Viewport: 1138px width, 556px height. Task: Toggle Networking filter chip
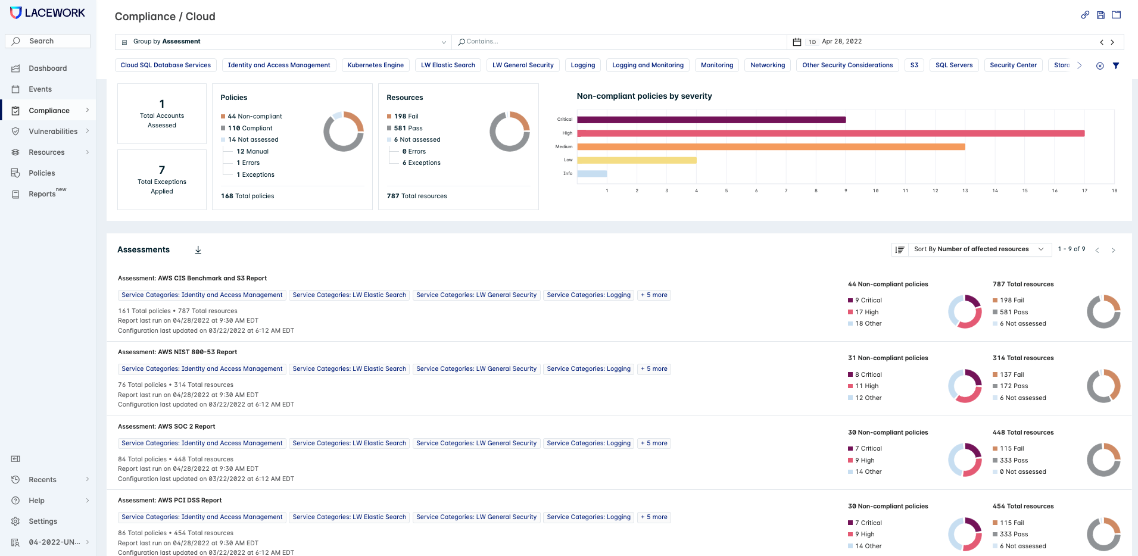tap(768, 65)
